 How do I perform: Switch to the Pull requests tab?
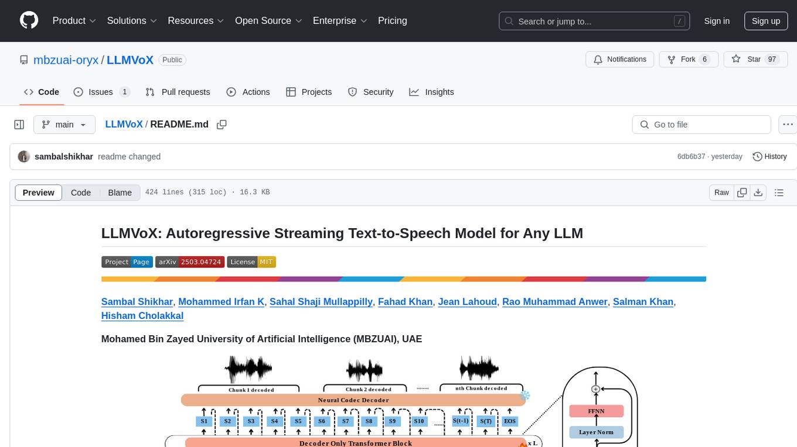(178, 92)
